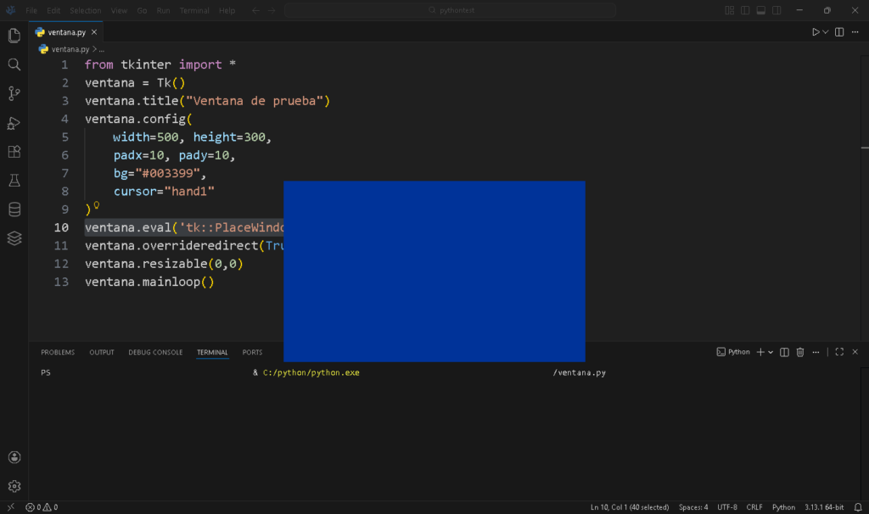Screen dimensions: 869x514
Task: Open remote window from status bar corner
Action: [10, 507]
